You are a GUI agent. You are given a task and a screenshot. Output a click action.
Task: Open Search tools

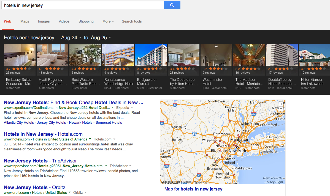(x=132, y=21)
